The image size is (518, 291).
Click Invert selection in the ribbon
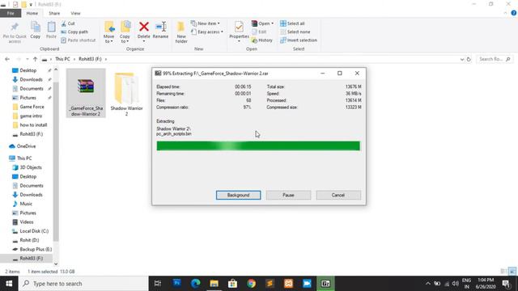click(x=299, y=40)
